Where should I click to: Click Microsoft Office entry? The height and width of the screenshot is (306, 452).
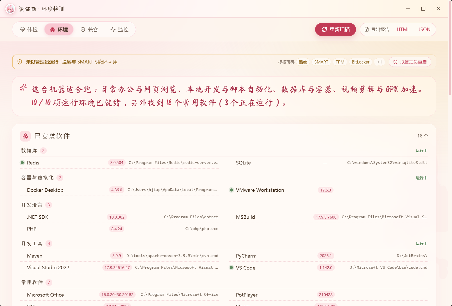[45, 295]
